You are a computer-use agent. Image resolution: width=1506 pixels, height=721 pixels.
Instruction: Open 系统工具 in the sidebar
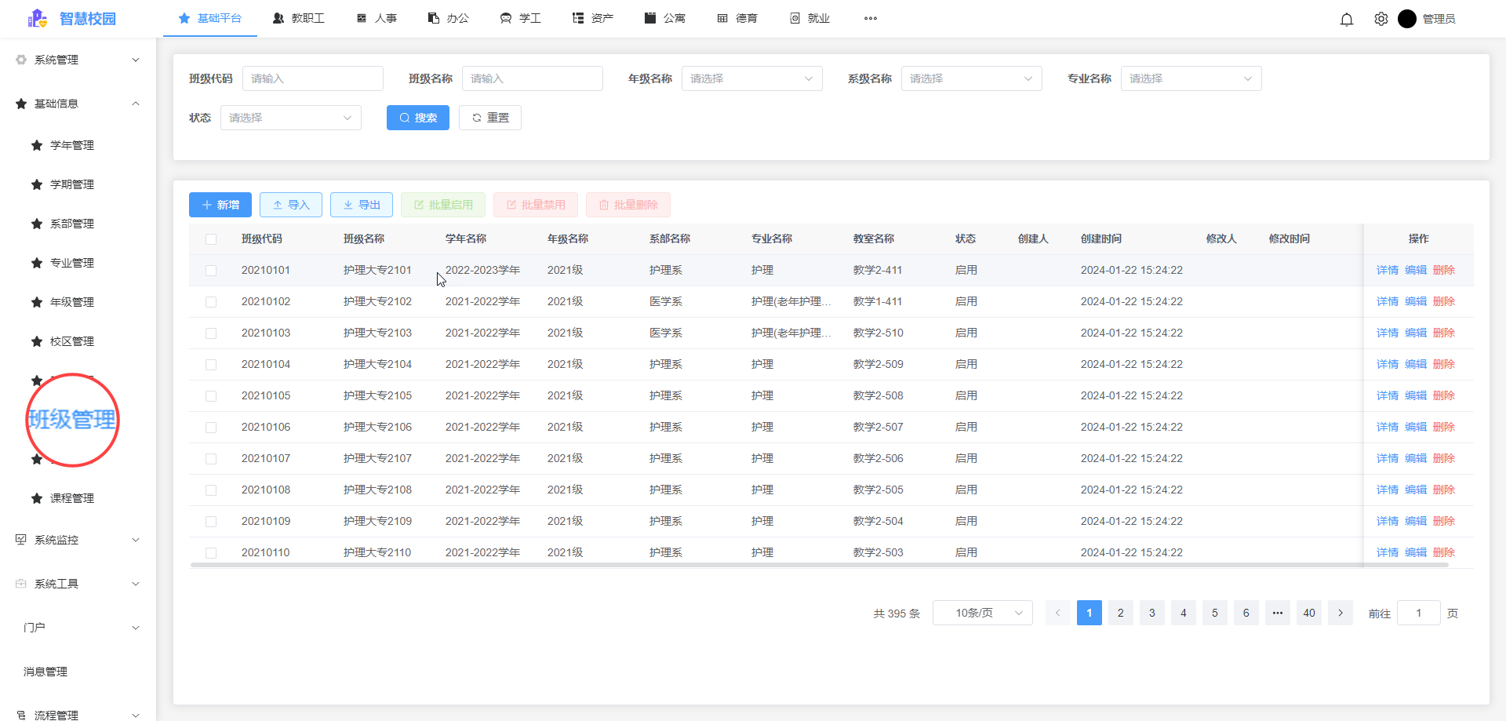point(55,583)
